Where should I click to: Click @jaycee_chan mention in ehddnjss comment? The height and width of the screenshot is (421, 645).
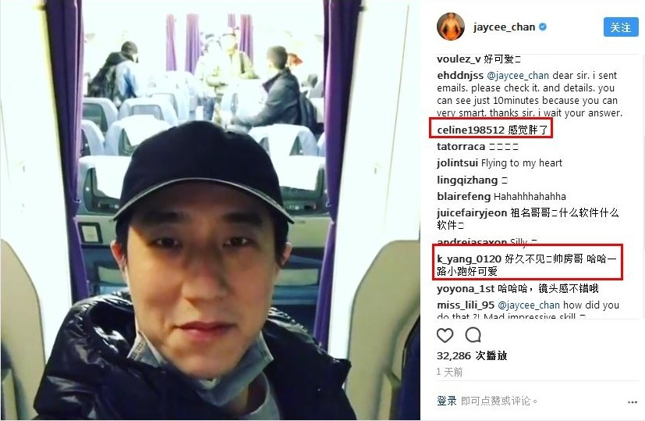pos(518,76)
